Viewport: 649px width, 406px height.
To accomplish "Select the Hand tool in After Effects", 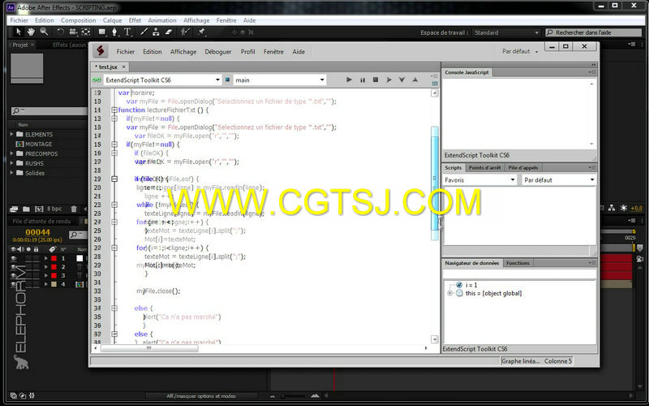I will coord(31,32).
